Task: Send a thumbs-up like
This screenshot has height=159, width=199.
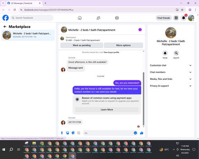Action: (x=142, y=133)
